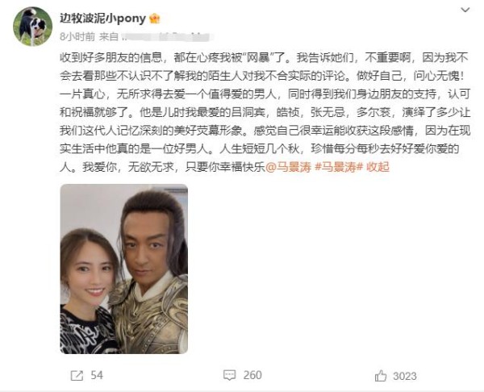Open 边牧波泥小pony user profile name
This screenshot has width=484, height=392.
(x=102, y=19)
